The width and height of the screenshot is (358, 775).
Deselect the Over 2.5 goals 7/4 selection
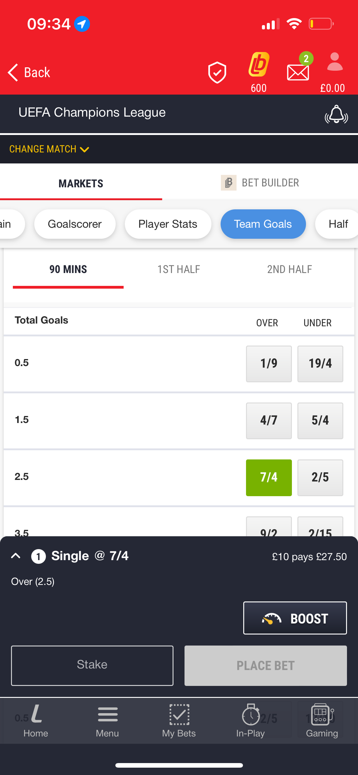click(269, 477)
